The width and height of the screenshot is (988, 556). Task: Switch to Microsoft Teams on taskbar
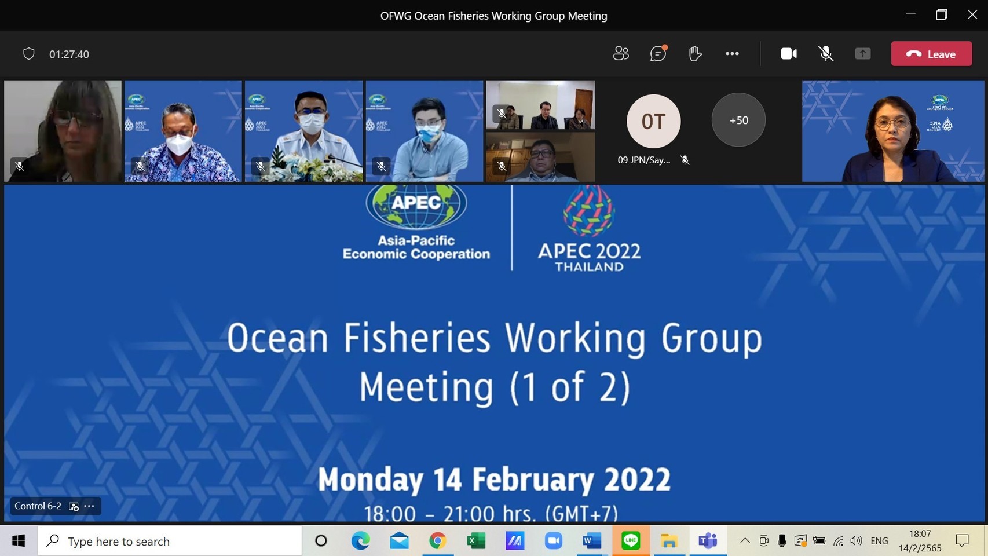click(x=708, y=541)
